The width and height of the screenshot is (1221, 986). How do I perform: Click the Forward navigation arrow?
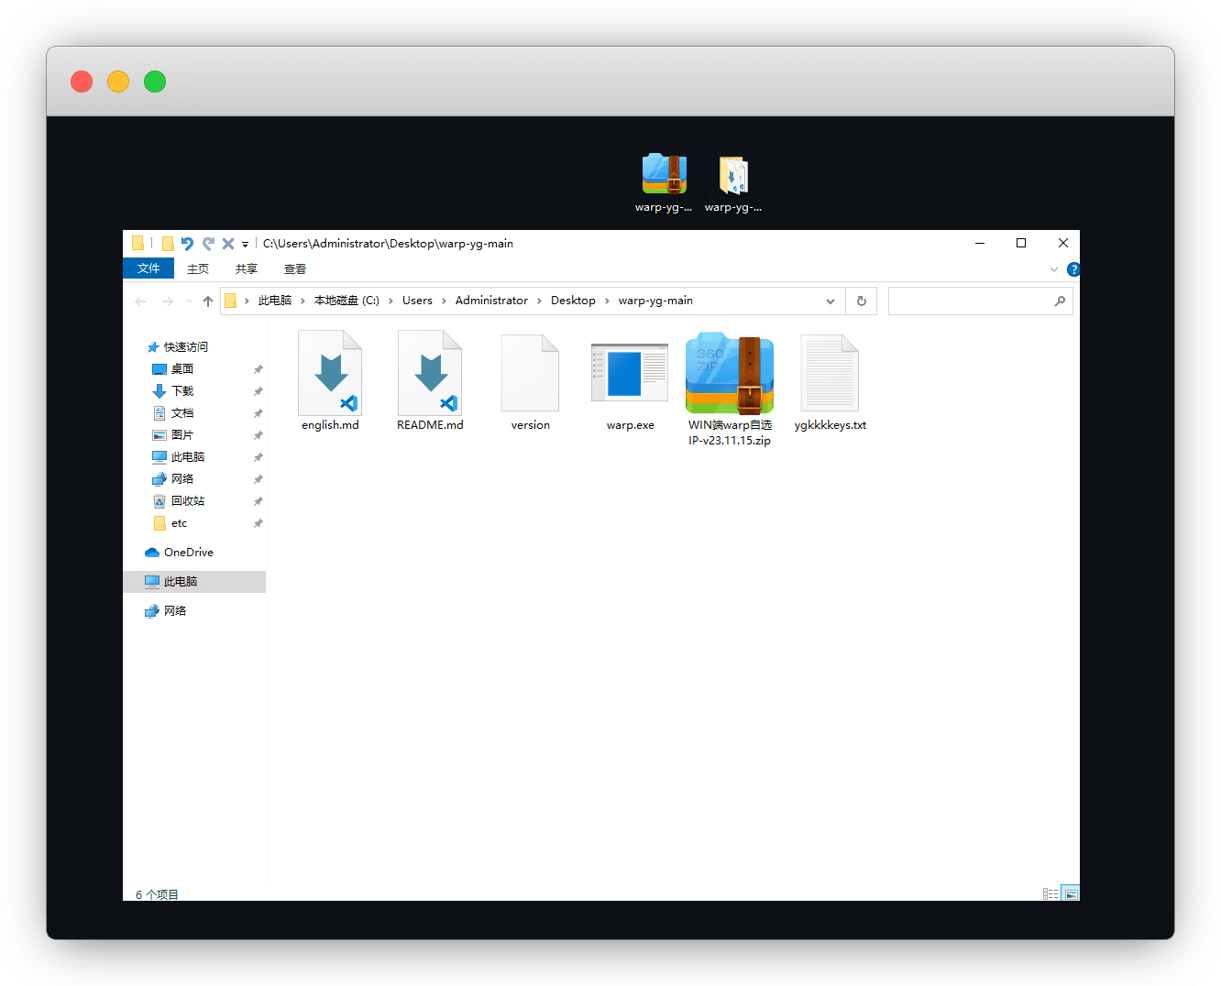tap(167, 301)
